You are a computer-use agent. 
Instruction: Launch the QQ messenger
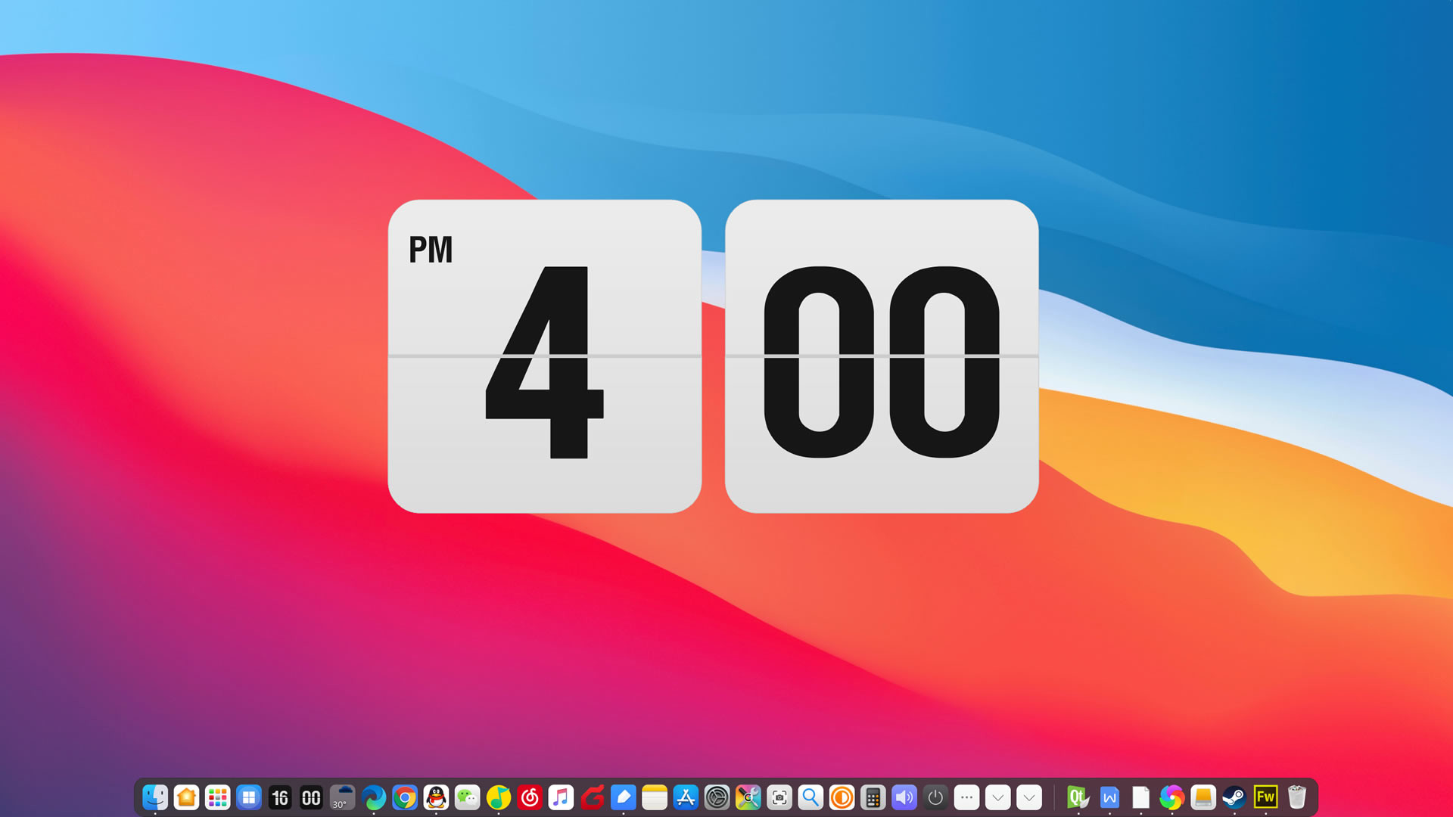437,798
